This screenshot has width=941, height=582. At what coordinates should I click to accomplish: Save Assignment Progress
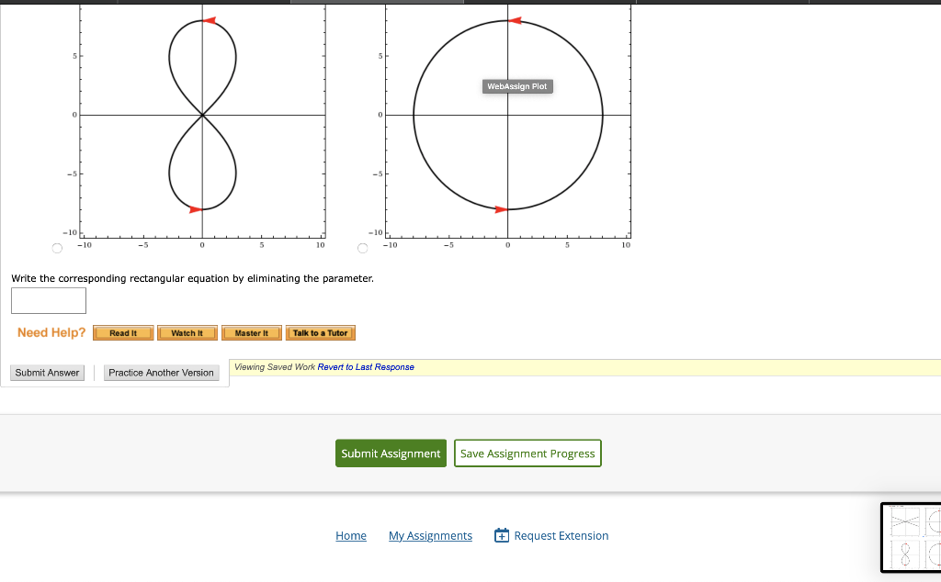click(527, 453)
